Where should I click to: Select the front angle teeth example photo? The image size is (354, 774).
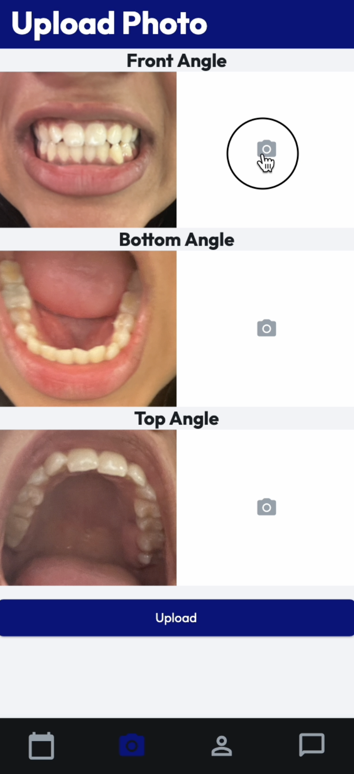tap(88, 150)
